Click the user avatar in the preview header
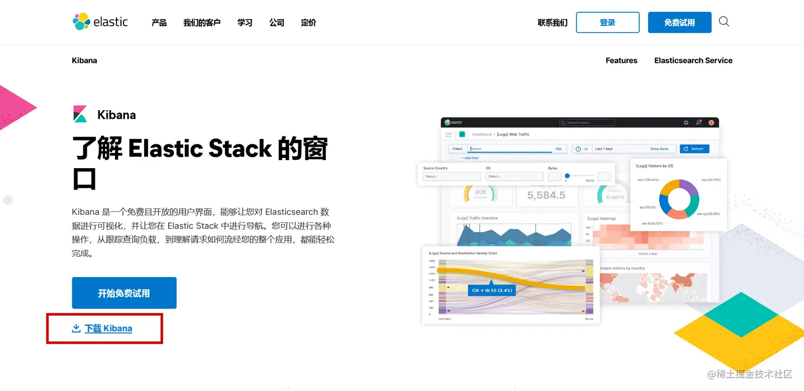804x391 pixels. point(711,122)
